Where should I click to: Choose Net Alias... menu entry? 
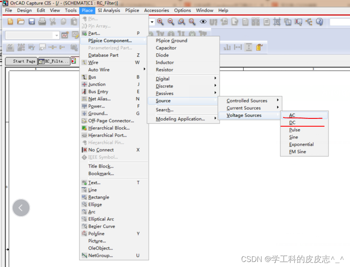[x=114, y=99]
